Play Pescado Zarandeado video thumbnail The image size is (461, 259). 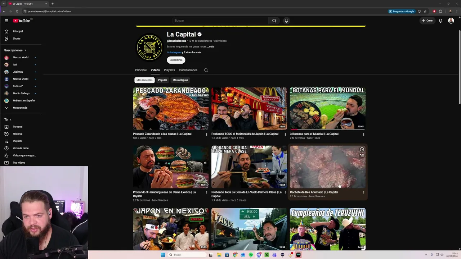(171, 108)
